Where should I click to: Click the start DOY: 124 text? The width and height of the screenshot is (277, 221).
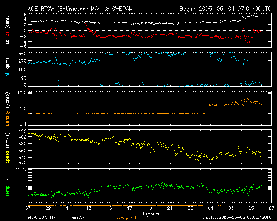click(x=42, y=218)
